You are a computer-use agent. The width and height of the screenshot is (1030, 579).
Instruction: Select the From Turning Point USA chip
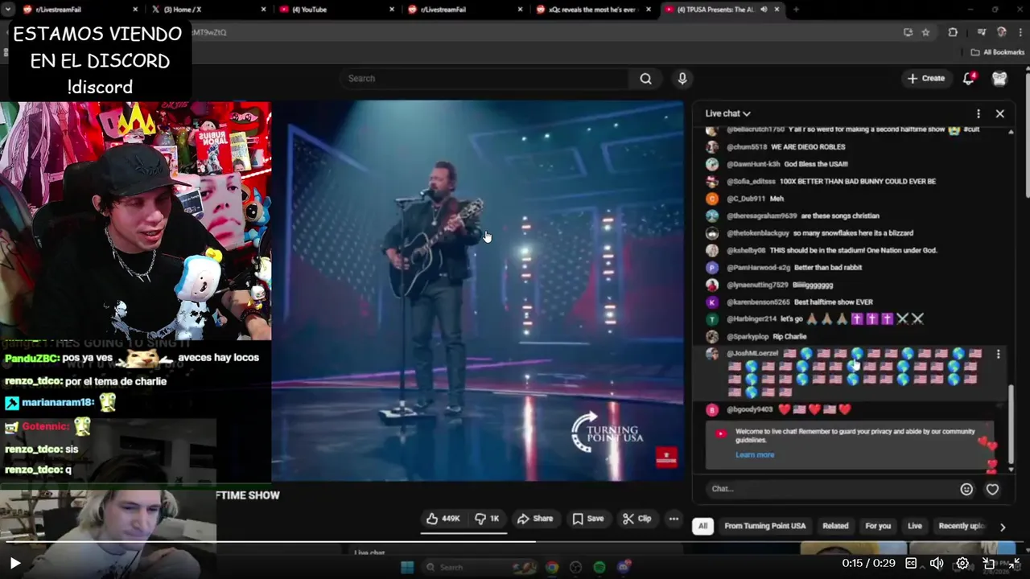764,526
